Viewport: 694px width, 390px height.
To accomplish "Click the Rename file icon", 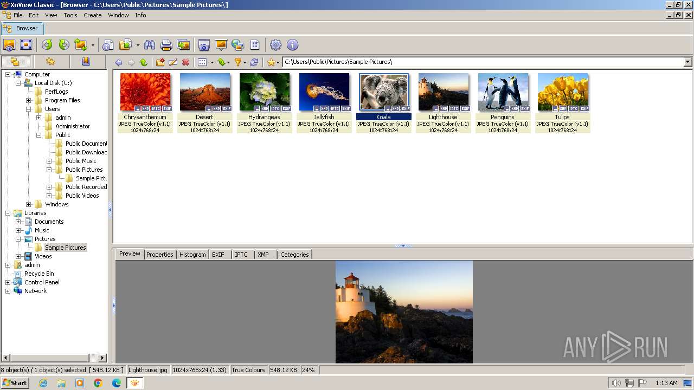I will [x=173, y=62].
